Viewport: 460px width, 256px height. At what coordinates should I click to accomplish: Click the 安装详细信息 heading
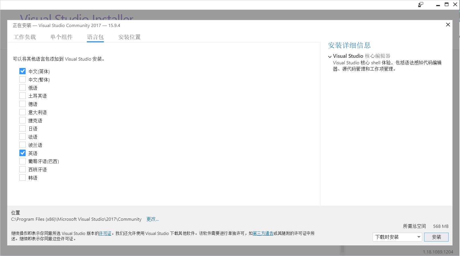[x=349, y=45]
